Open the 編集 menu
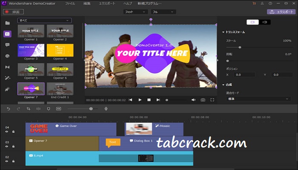298x170 pixels. click(87, 3)
